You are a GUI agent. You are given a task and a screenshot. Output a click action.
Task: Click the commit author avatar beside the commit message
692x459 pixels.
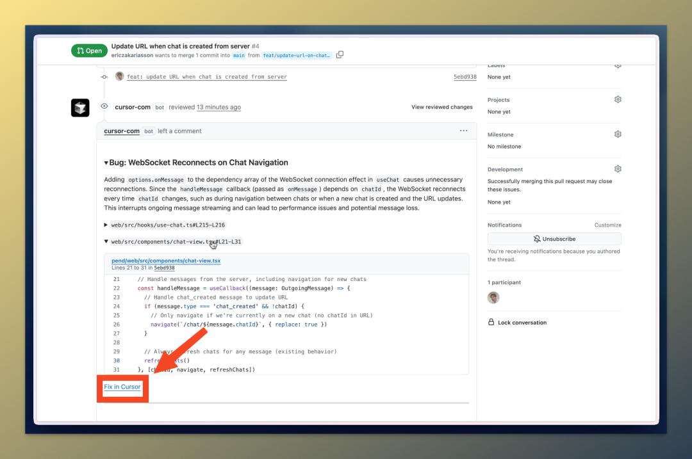tap(119, 76)
